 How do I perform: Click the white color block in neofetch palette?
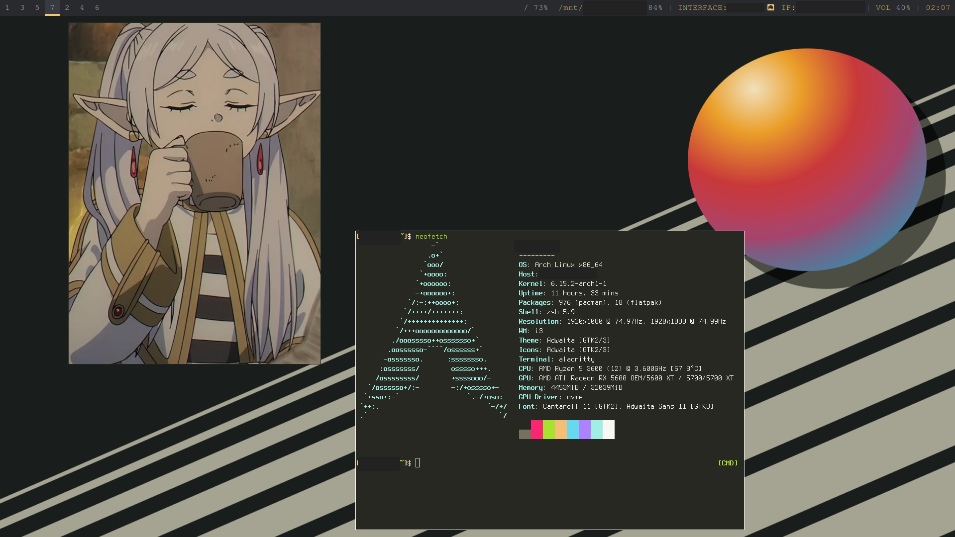pos(609,430)
